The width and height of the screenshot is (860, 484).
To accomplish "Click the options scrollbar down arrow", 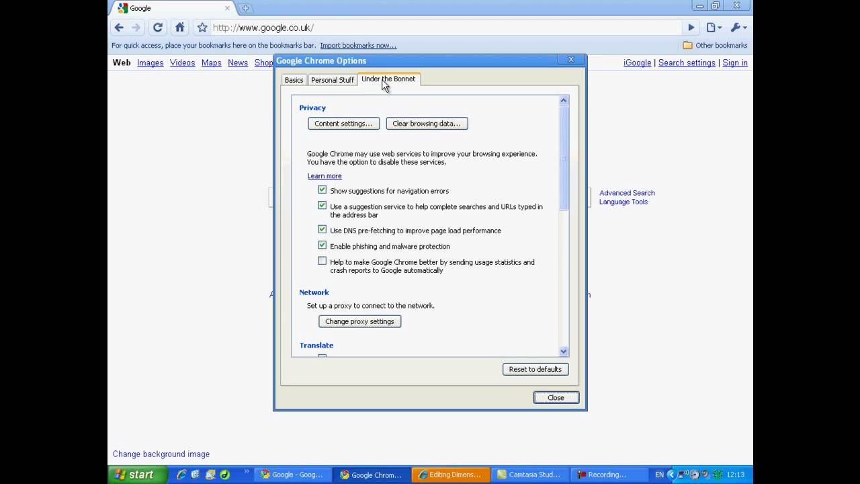I will pos(564,351).
